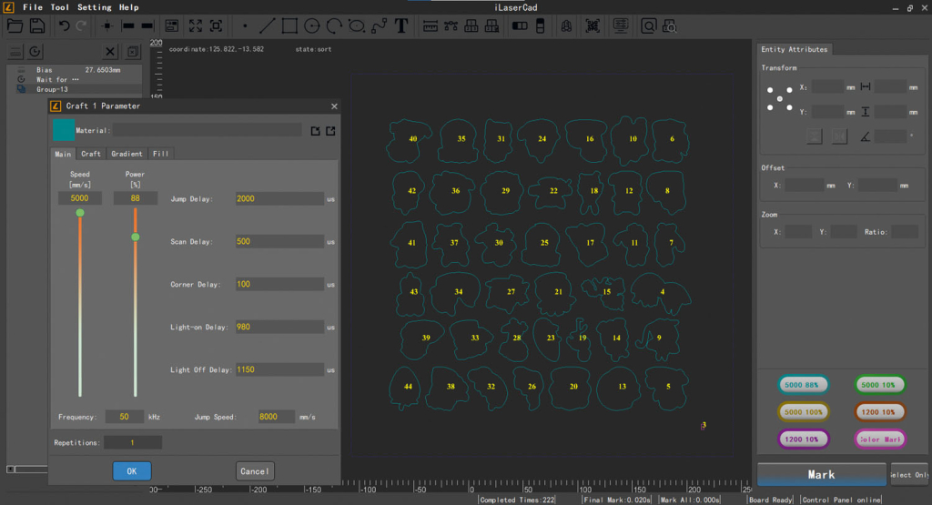Click the center-align crosshair toolbar icon
932x505 pixels.
tap(107, 25)
